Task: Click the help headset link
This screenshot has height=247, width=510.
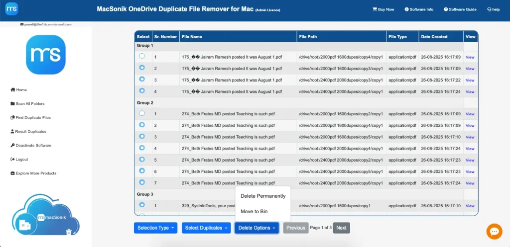Action: 493,9
